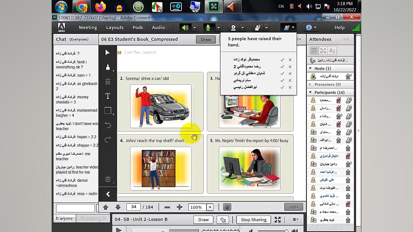
Task: Open the layers stack icon in drawing toolbar
Action: pyautogui.click(x=108, y=179)
